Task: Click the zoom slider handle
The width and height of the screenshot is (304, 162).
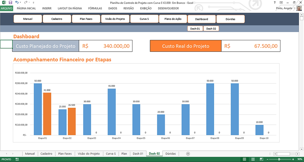Action: [279, 159]
